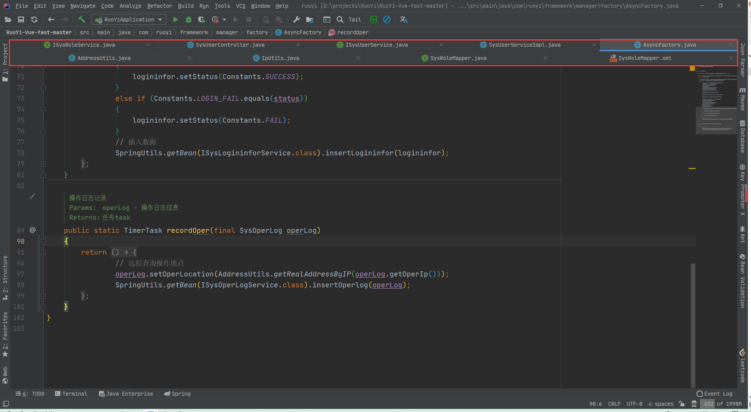The width and height of the screenshot is (751, 412).
Task: Expand the folded block at line 79
Action: (43, 164)
